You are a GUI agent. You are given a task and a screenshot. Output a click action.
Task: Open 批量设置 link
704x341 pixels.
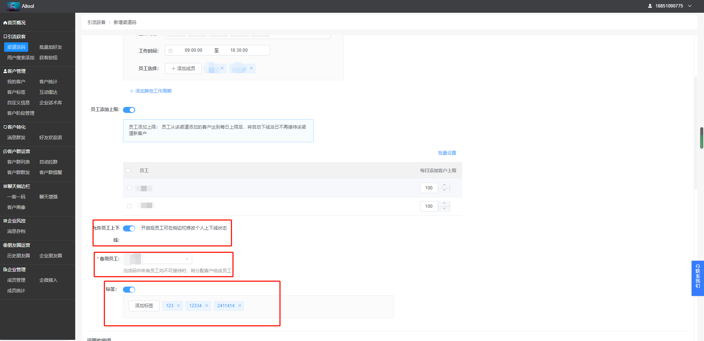(x=447, y=153)
